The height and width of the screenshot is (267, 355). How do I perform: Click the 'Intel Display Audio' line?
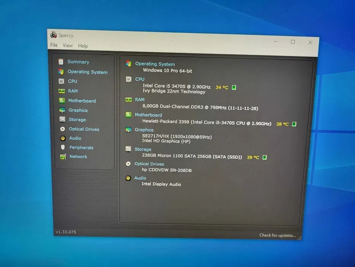coord(161,184)
